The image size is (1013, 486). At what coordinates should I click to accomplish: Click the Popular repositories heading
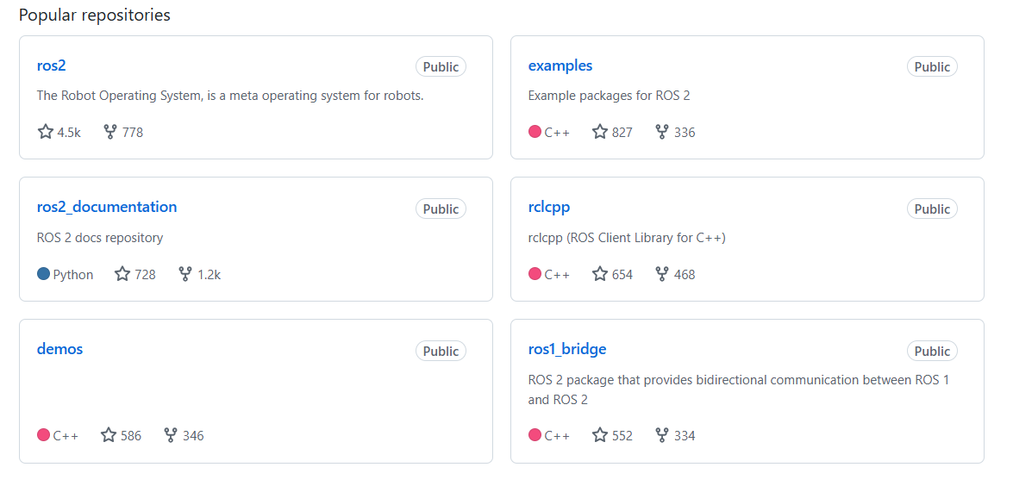[x=94, y=15]
